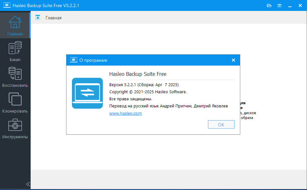Click the home icon in breadcrumb bar
This screenshot has height=190, width=307.
point(38,18)
